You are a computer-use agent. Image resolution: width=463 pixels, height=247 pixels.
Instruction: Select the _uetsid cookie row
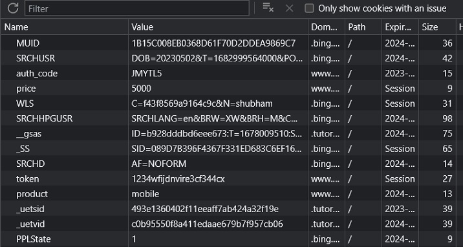pyautogui.click(x=231, y=209)
